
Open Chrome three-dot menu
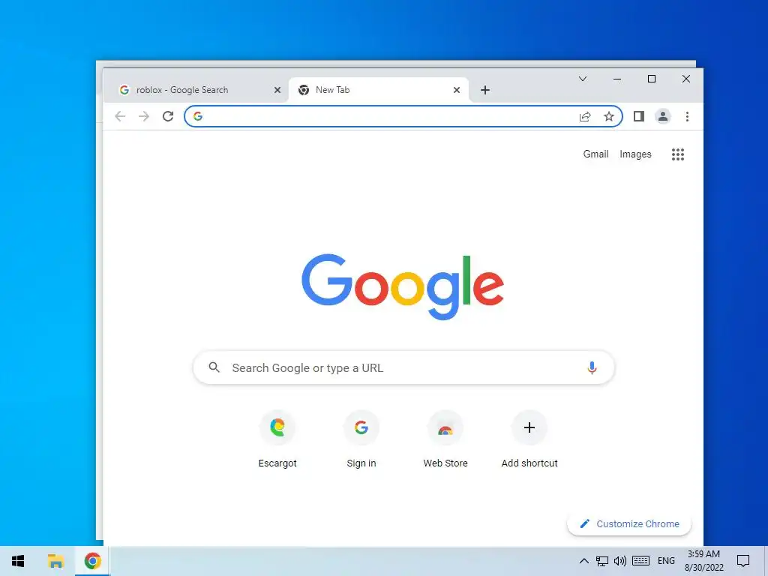pos(687,116)
